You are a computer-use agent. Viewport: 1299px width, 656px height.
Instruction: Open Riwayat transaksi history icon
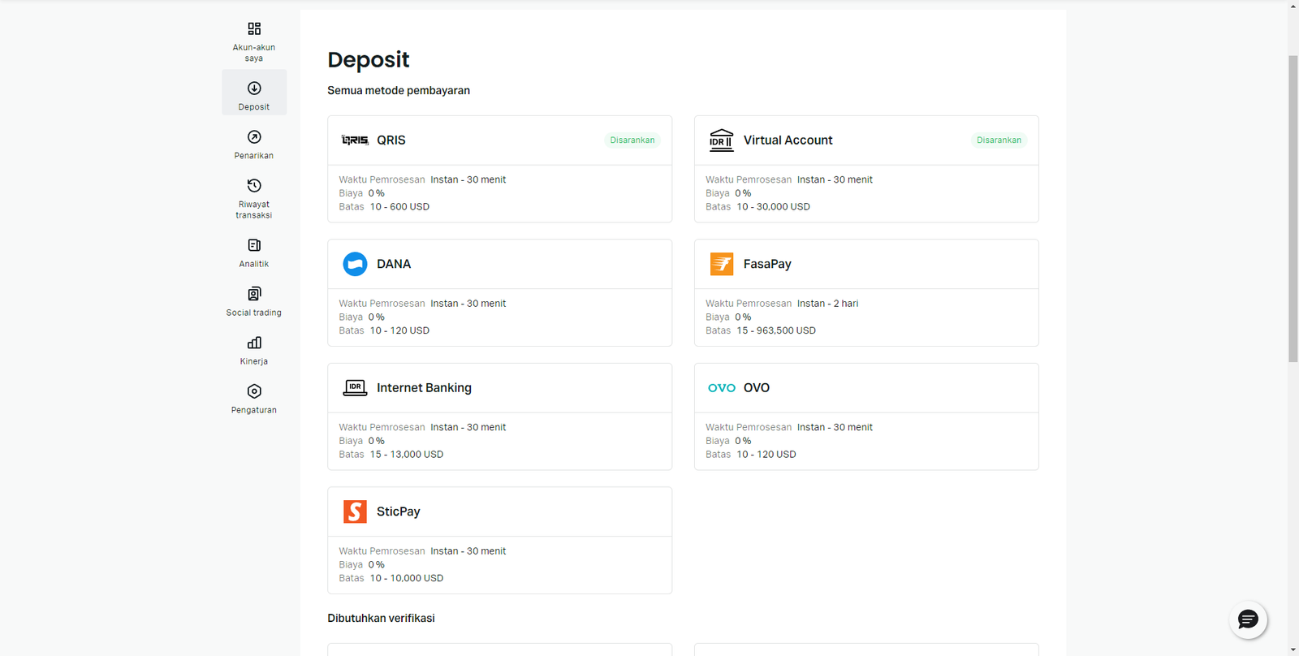click(254, 186)
